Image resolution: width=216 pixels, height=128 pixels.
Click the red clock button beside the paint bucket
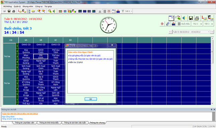(x=162, y=24)
